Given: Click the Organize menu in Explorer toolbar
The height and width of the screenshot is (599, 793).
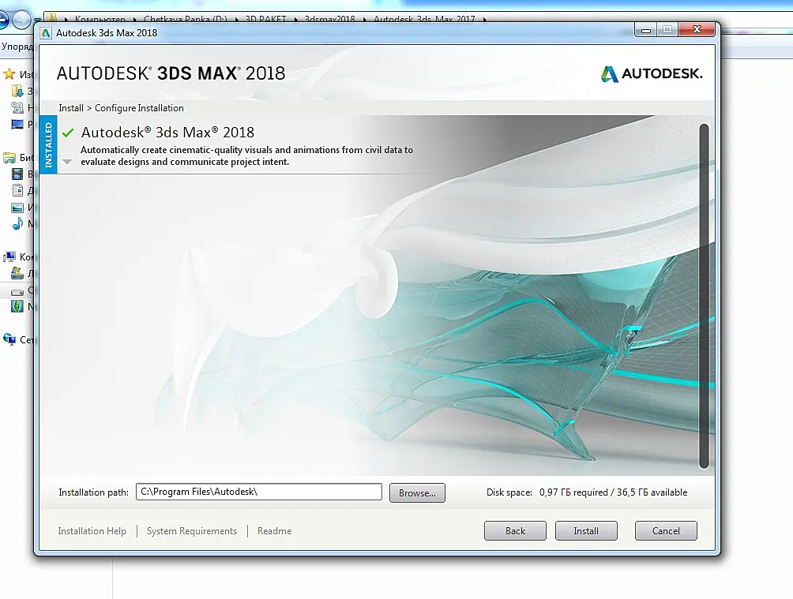Looking at the screenshot, I should (17, 47).
